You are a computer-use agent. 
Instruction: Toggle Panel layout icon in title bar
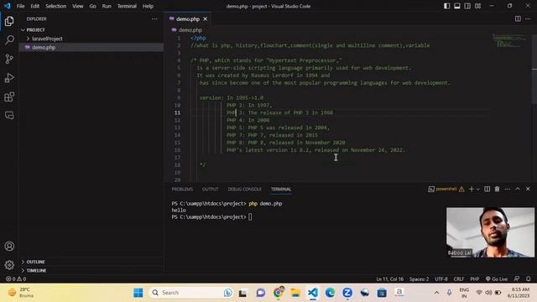click(456, 6)
